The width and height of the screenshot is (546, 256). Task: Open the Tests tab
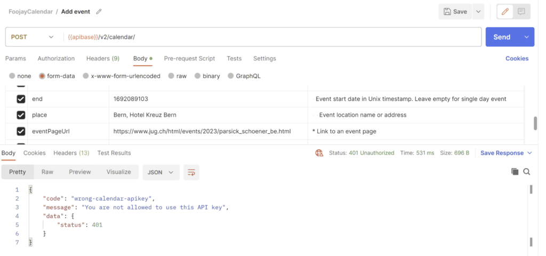tap(234, 59)
